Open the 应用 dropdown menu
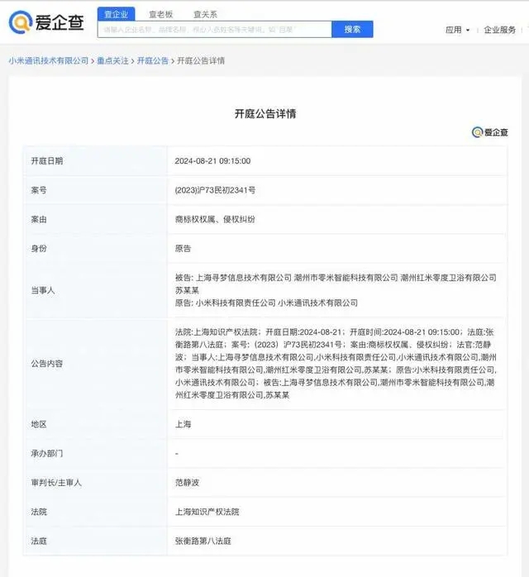Image resolution: width=529 pixels, height=577 pixels. coord(457,30)
